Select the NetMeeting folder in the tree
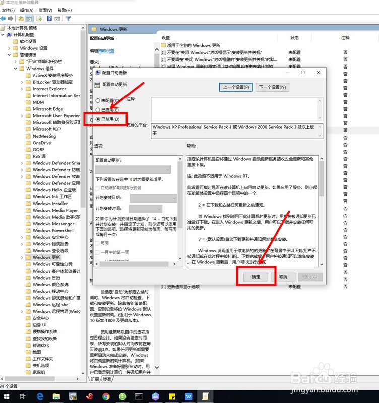This screenshot has height=403, width=379. [x=44, y=136]
